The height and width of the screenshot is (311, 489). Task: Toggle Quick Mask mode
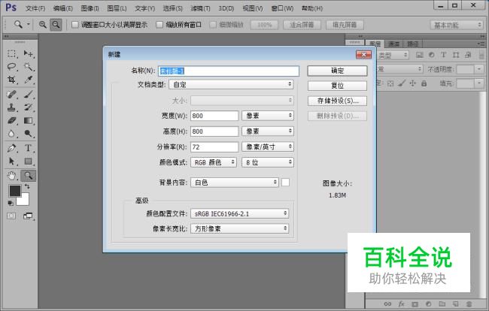(x=11, y=216)
